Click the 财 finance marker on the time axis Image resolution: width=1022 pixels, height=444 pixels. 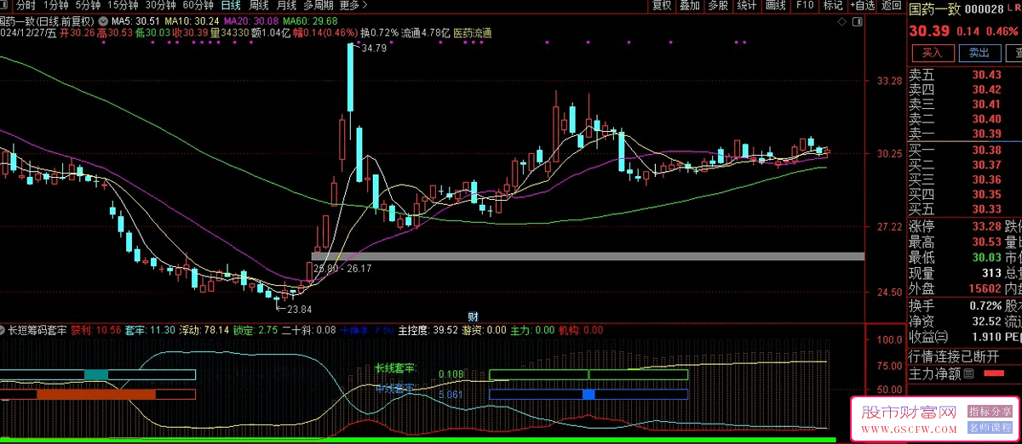[474, 316]
